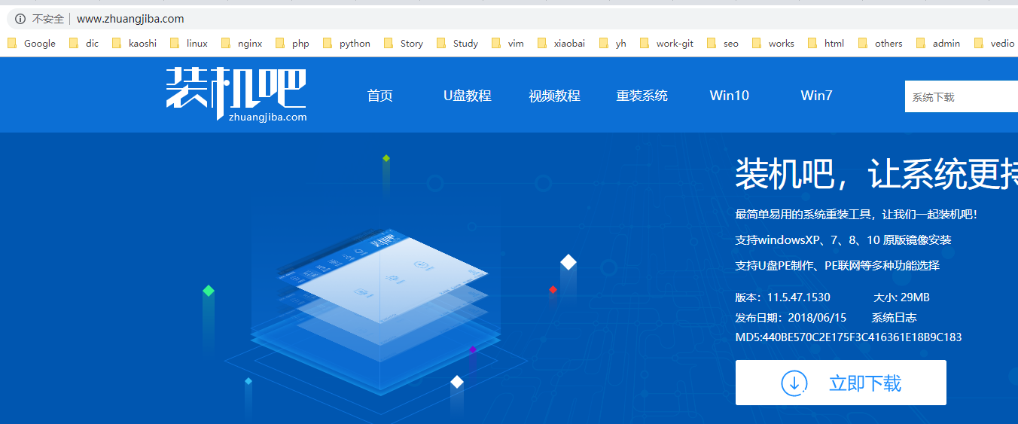Viewport: 1018px width, 424px height.
Task: Open the work-git bookmark folder
Action: tap(666, 44)
